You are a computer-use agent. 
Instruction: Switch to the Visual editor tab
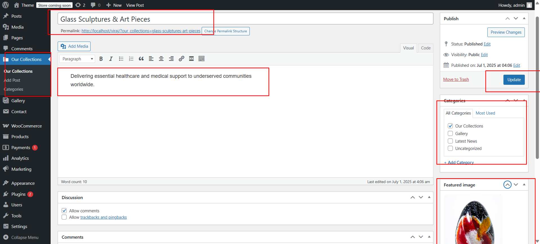[x=408, y=48]
